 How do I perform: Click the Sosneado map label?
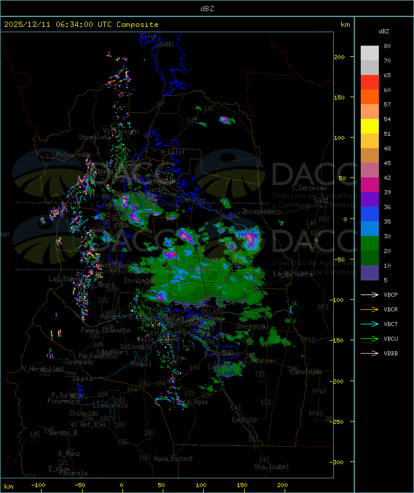79,362
